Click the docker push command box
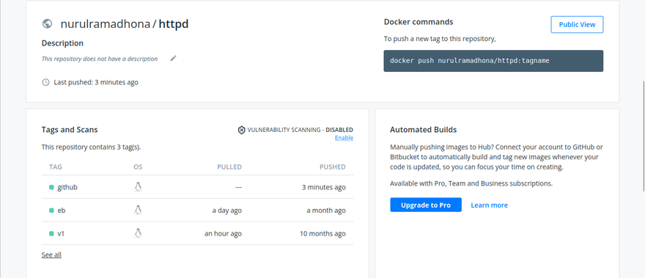 493,61
